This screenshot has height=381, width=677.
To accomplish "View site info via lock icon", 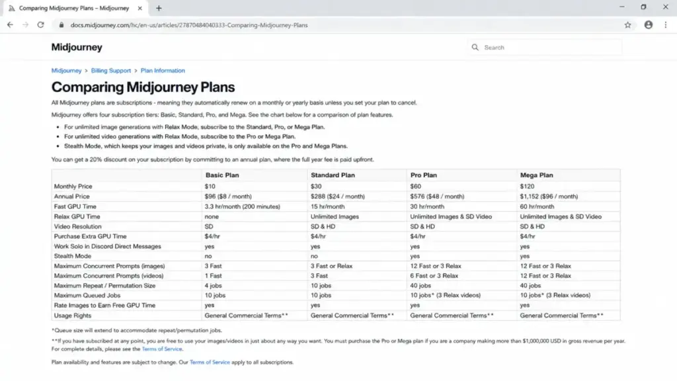I will tap(61, 25).
